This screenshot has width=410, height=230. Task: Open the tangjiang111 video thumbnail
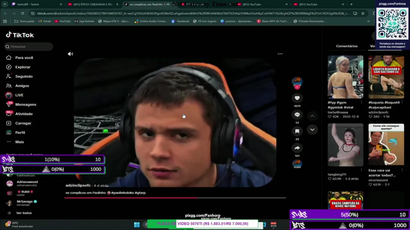(x=345, y=145)
